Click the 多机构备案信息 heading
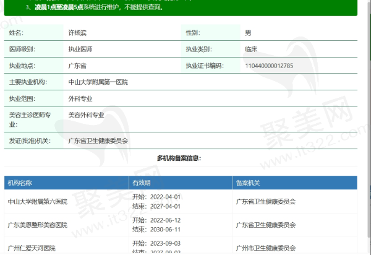 tap(179, 158)
